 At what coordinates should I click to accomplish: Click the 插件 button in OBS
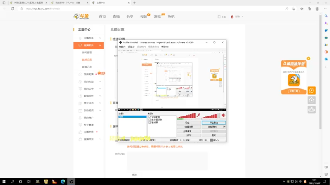[x=189, y=136]
